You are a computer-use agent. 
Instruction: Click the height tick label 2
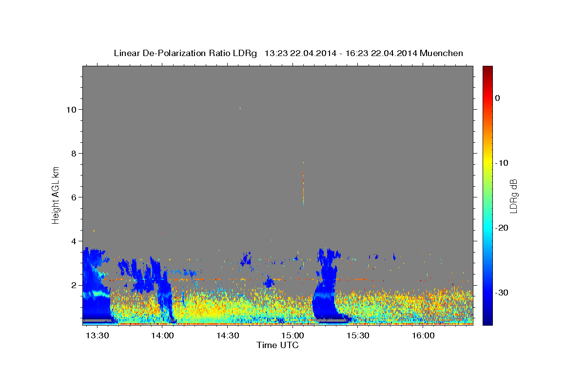point(75,285)
